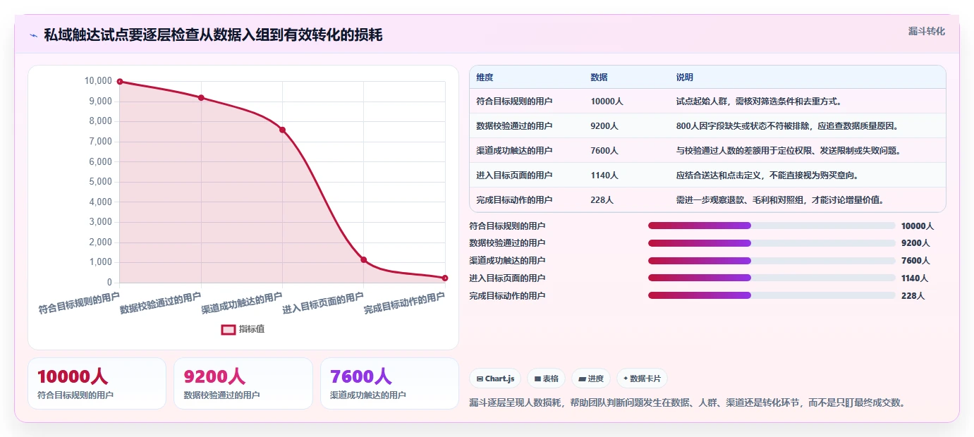Click the note 试点起始人群，需核对筛选条件和去重方式

(759, 101)
